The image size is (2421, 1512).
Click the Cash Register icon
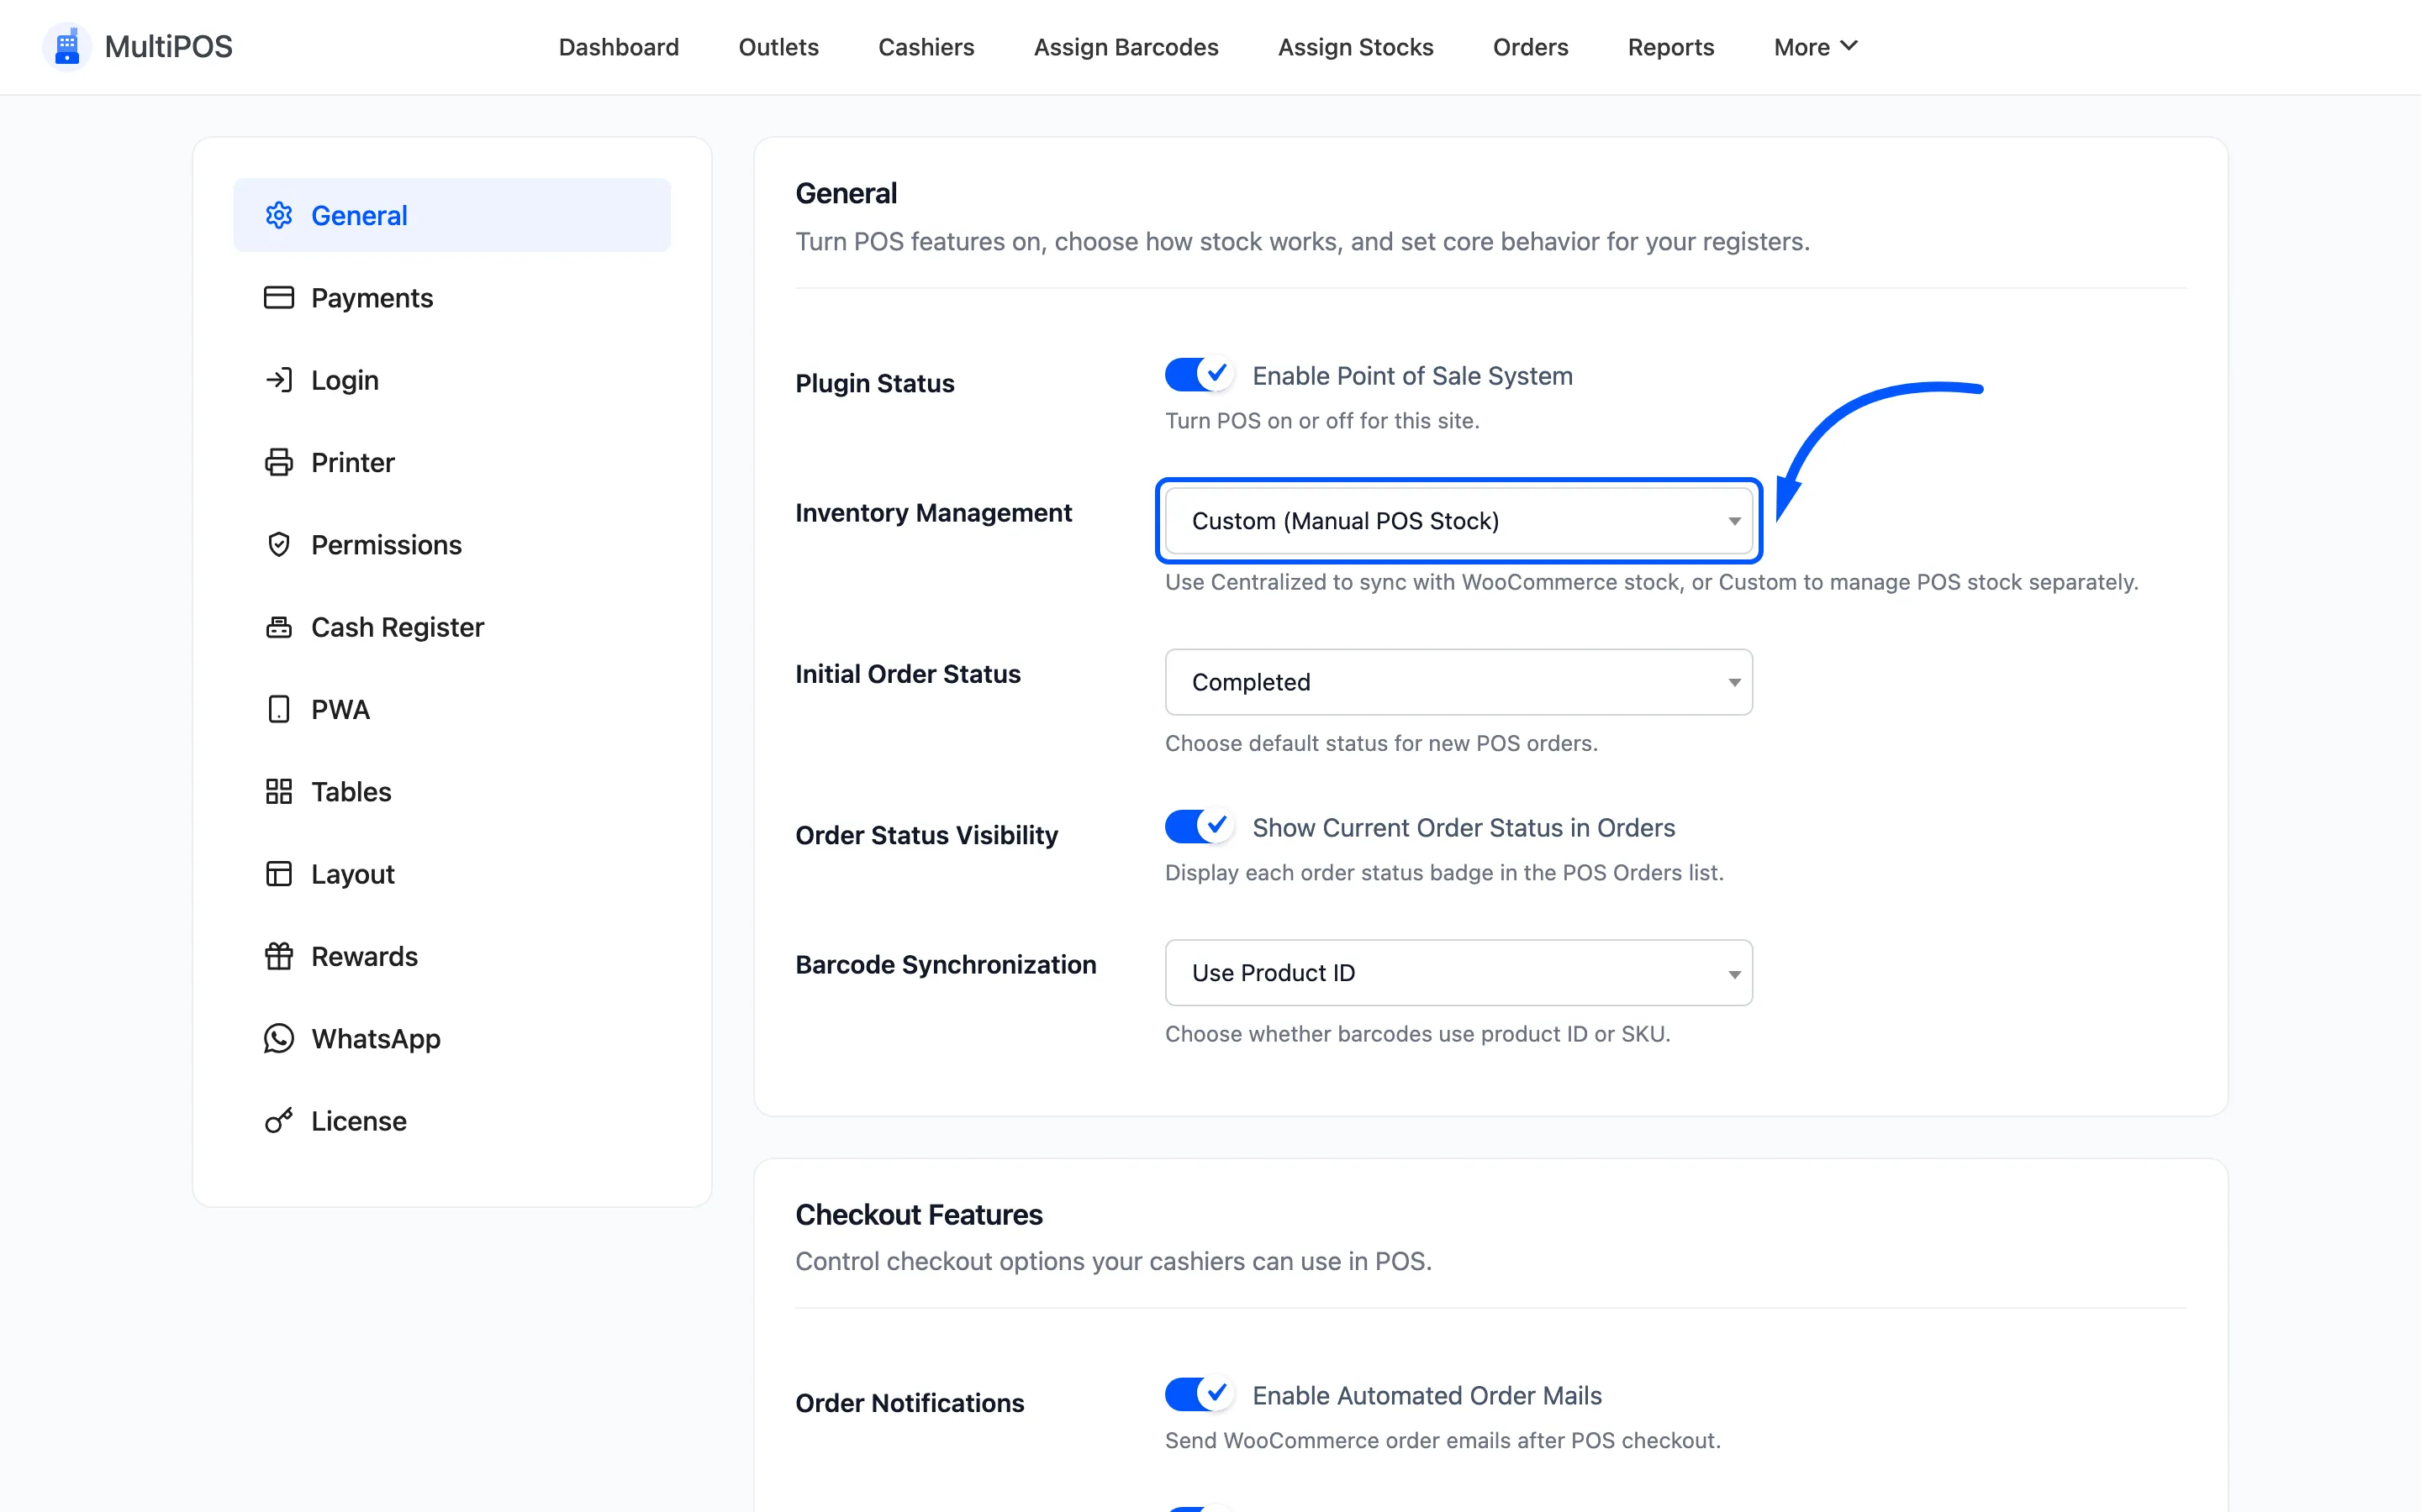point(278,627)
